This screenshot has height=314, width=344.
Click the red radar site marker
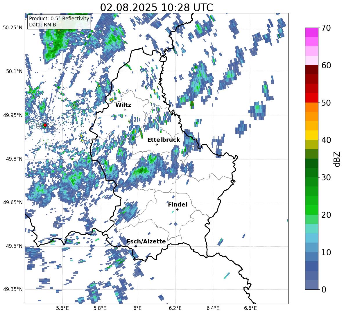coord(45,125)
